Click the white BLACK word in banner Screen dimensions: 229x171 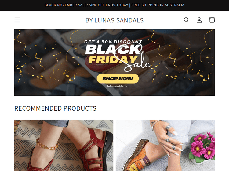click(x=113, y=49)
